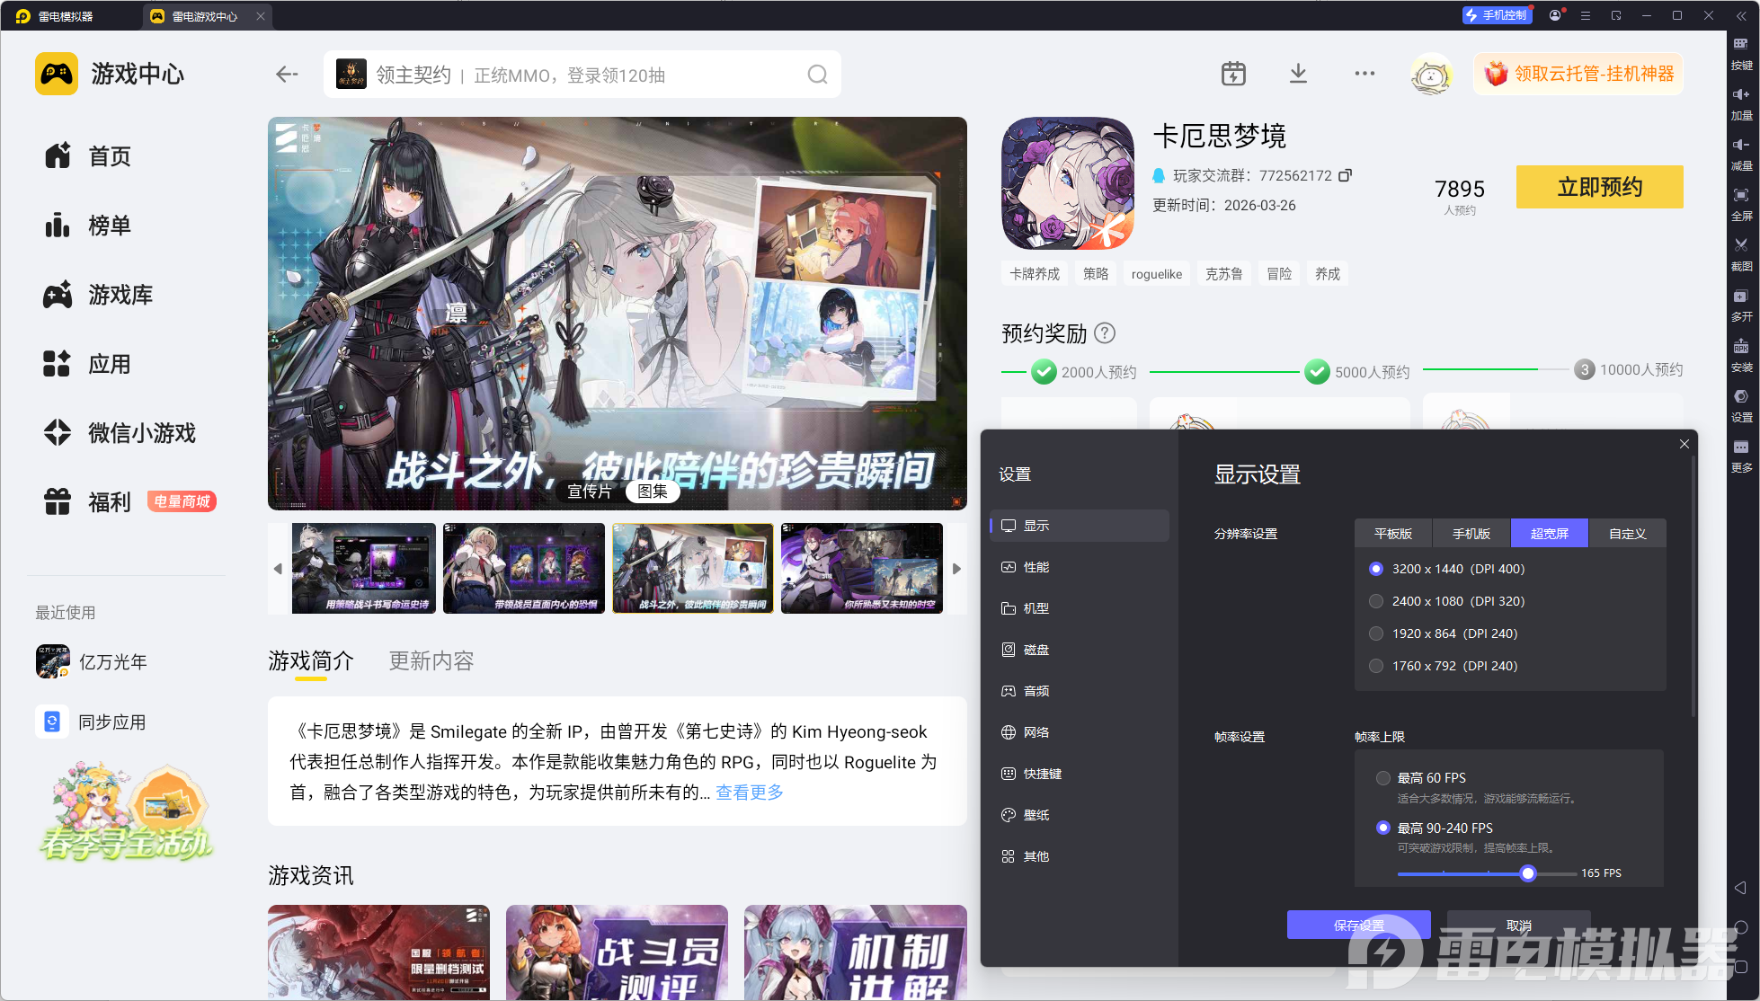This screenshot has width=1760, height=1001.
Task: Click the 查看更多 link
Action: coord(750,793)
